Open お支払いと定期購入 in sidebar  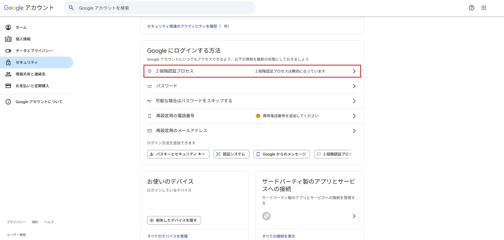coord(36,86)
